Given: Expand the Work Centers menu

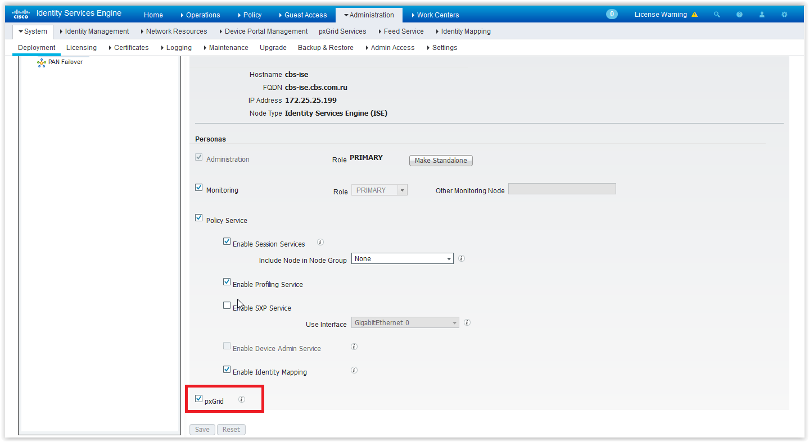Looking at the screenshot, I should pyautogui.click(x=435, y=15).
